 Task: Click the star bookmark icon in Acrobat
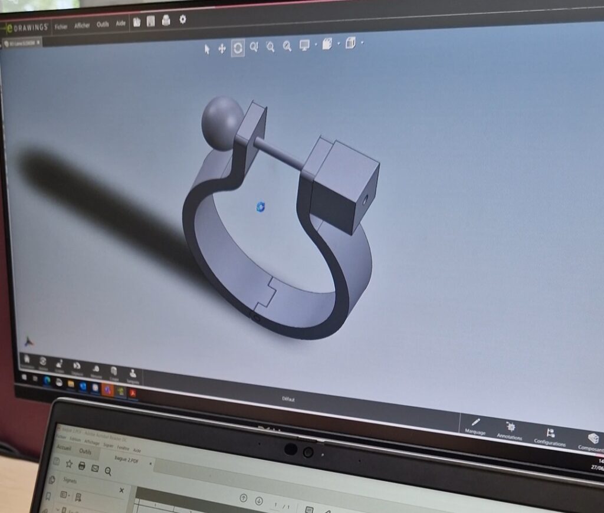[69, 463]
